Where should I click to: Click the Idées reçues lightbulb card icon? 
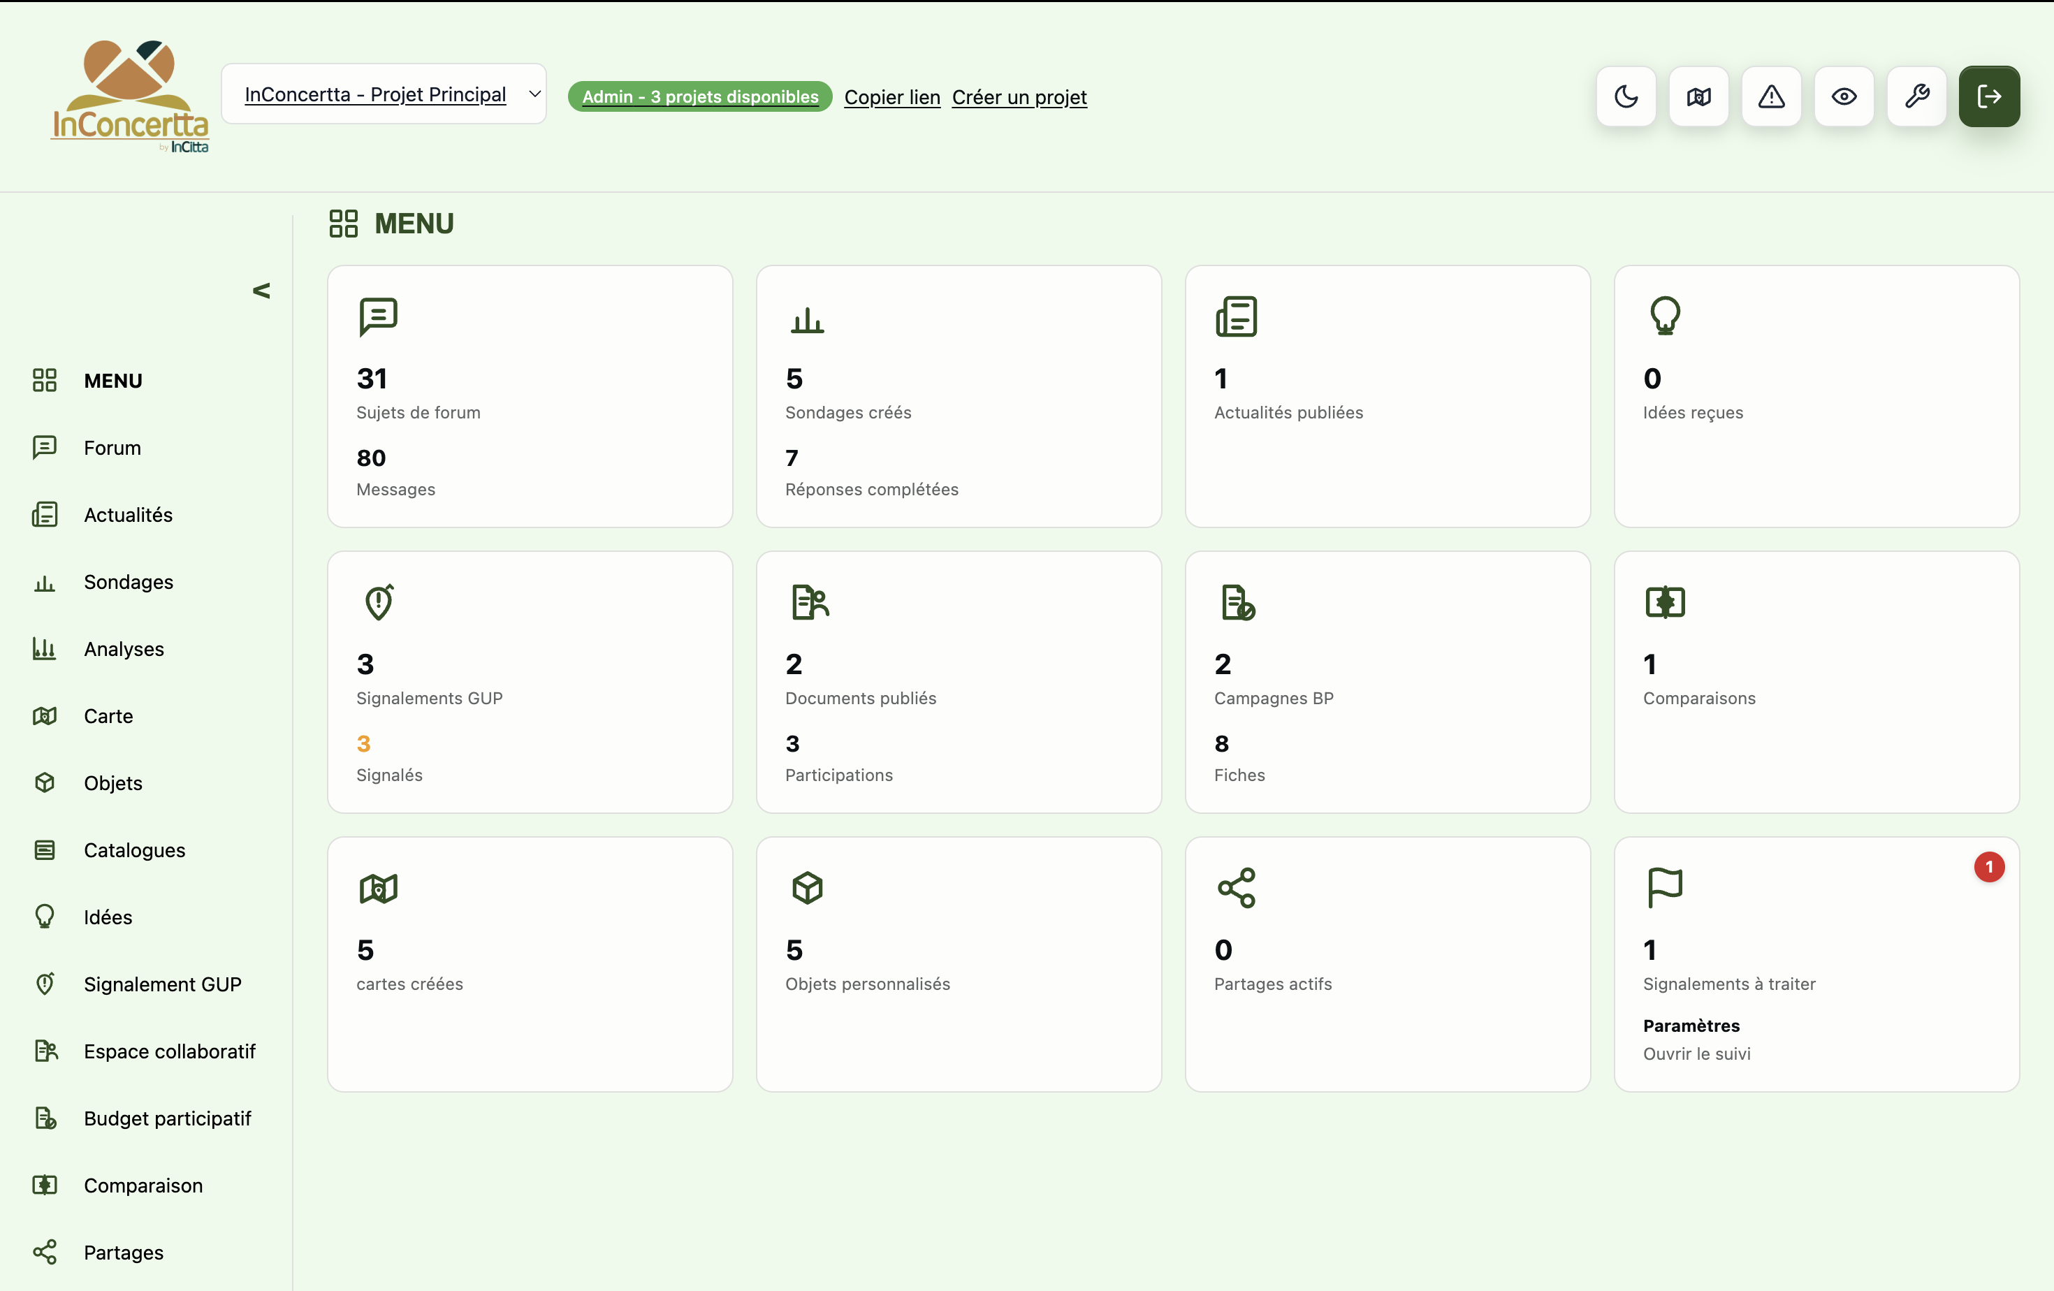pos(1665,316)
